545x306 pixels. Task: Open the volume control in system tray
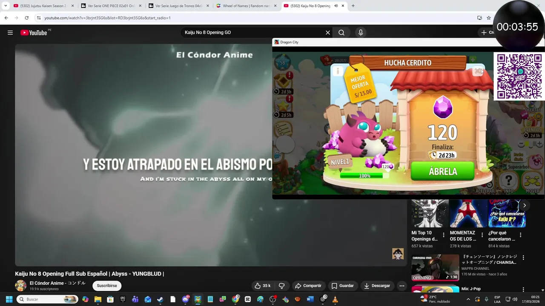[x=516, y=299]
